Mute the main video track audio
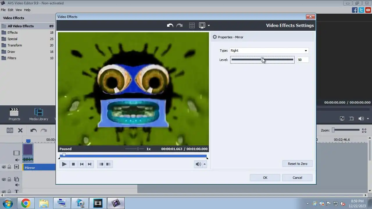The image size is (372, 209). pyautogui.click(x=17, y=160)
